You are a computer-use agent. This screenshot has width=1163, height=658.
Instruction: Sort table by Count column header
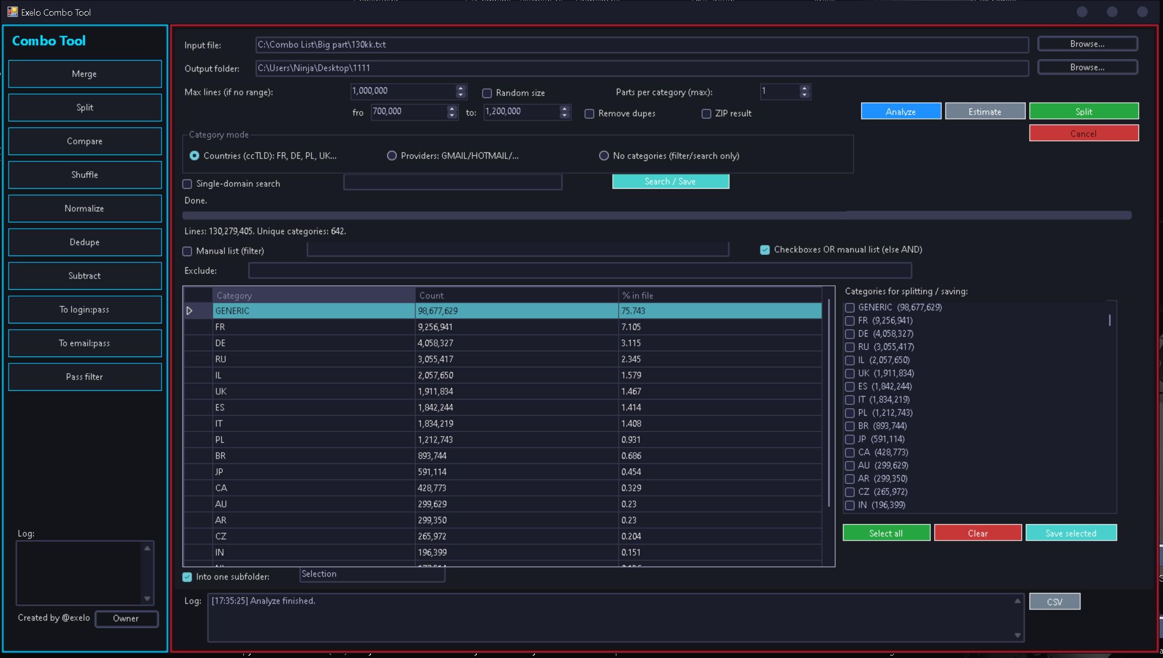point(516,295)
